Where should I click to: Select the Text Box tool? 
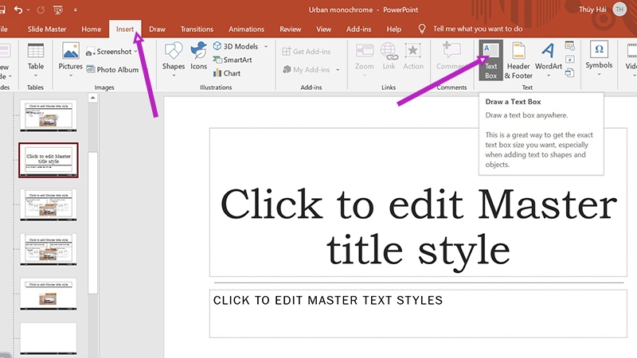[490, 60]
